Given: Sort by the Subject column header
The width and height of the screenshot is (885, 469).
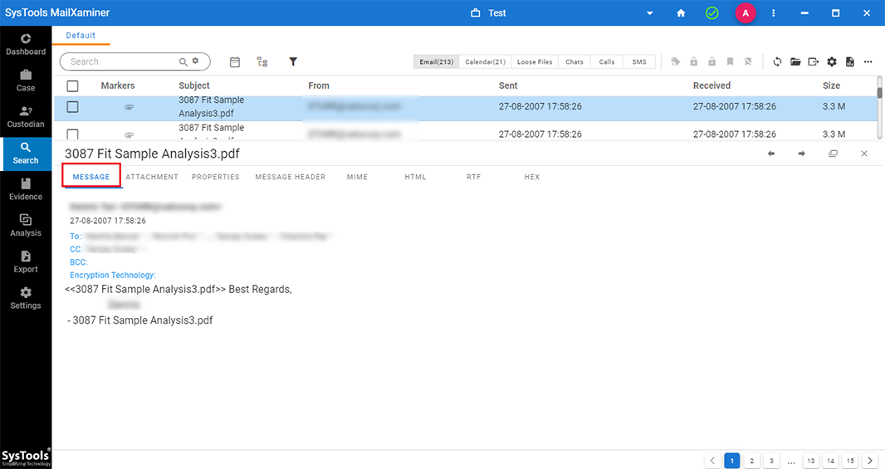Looking at the screenshot, I should click(x=194, y=85).
